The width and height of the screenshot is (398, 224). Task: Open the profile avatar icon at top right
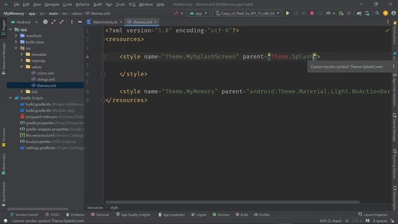click(394, 13)
